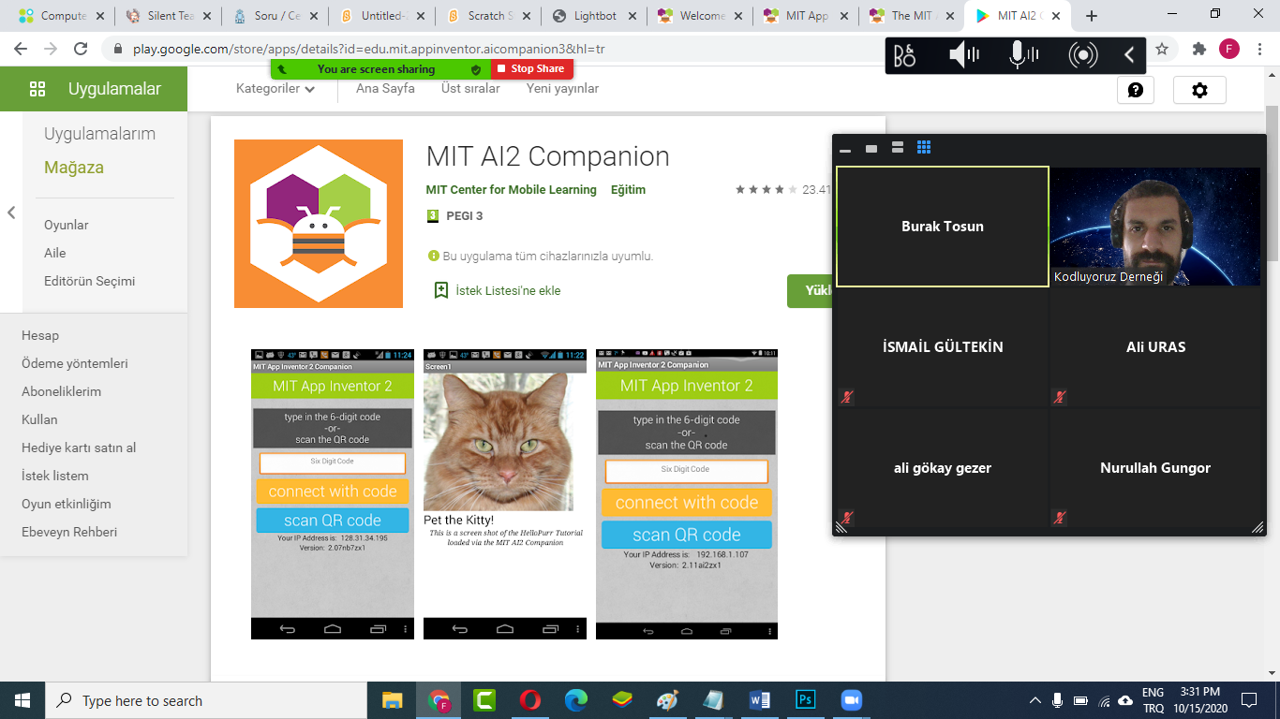Open Microsoft Edge from the taskbar
Screen dimensions: 1280x719
(x=576, y=700)
